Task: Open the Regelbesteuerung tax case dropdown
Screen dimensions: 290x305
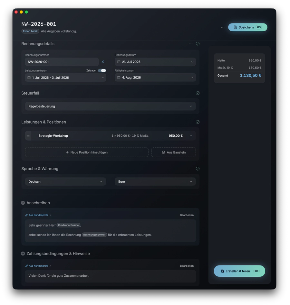Action: point(110,106)
